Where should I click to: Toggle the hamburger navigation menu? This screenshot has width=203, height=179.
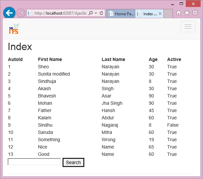[x=188, y=27]
